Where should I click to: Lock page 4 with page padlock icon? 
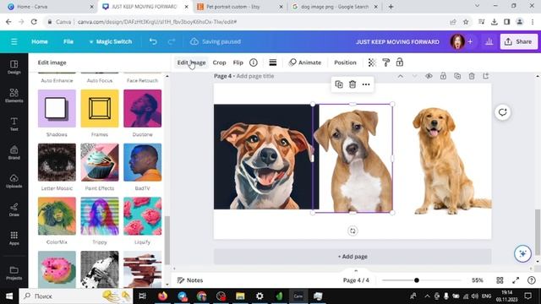coord(443,76)
